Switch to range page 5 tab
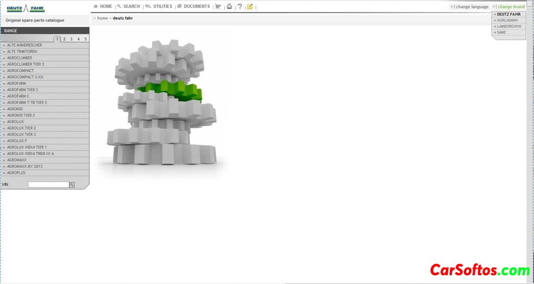Screen dimensions: 534x284 [x=85, y=39]
